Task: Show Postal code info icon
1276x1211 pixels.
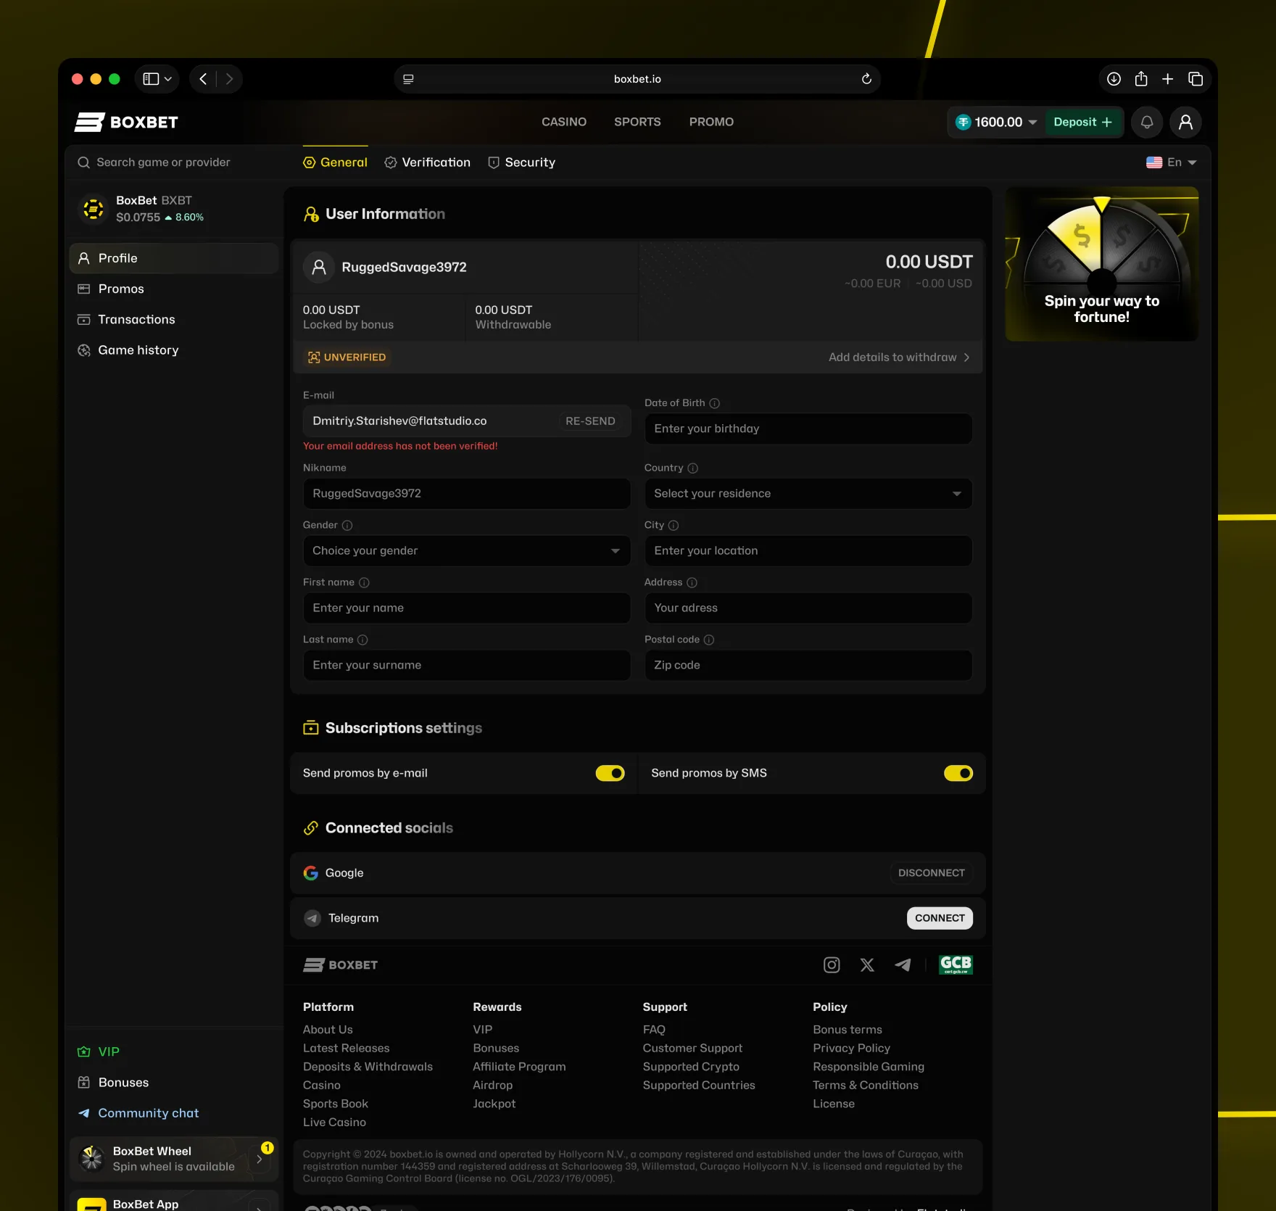Action: [x=709, y=640]
